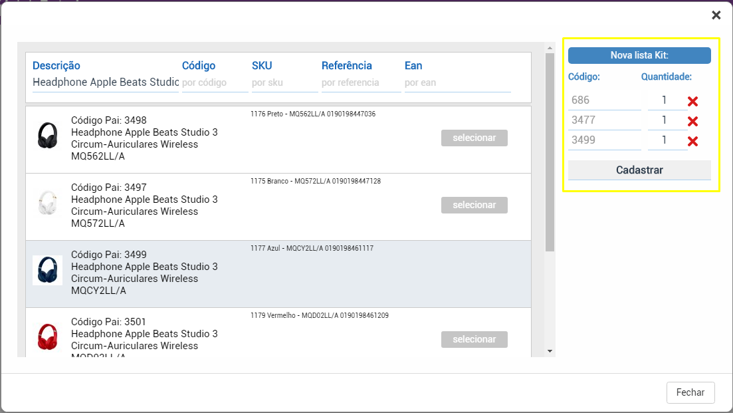733x413 pixels.
Task: Click the Nova lista Kit header
Action: tap(639, 55)
